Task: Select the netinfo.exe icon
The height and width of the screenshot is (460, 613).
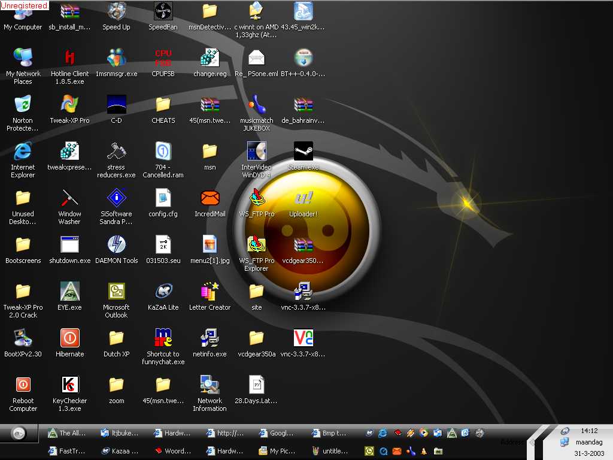Action: point(210,338)
